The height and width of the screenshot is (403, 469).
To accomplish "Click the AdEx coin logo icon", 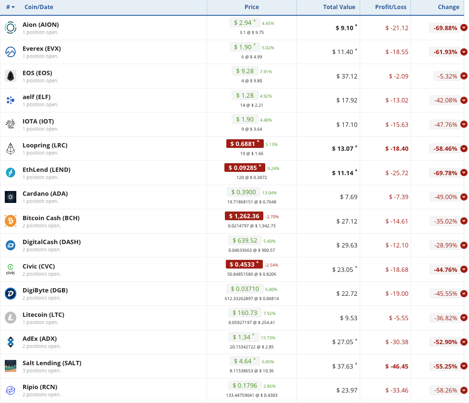I will [11, 342].
